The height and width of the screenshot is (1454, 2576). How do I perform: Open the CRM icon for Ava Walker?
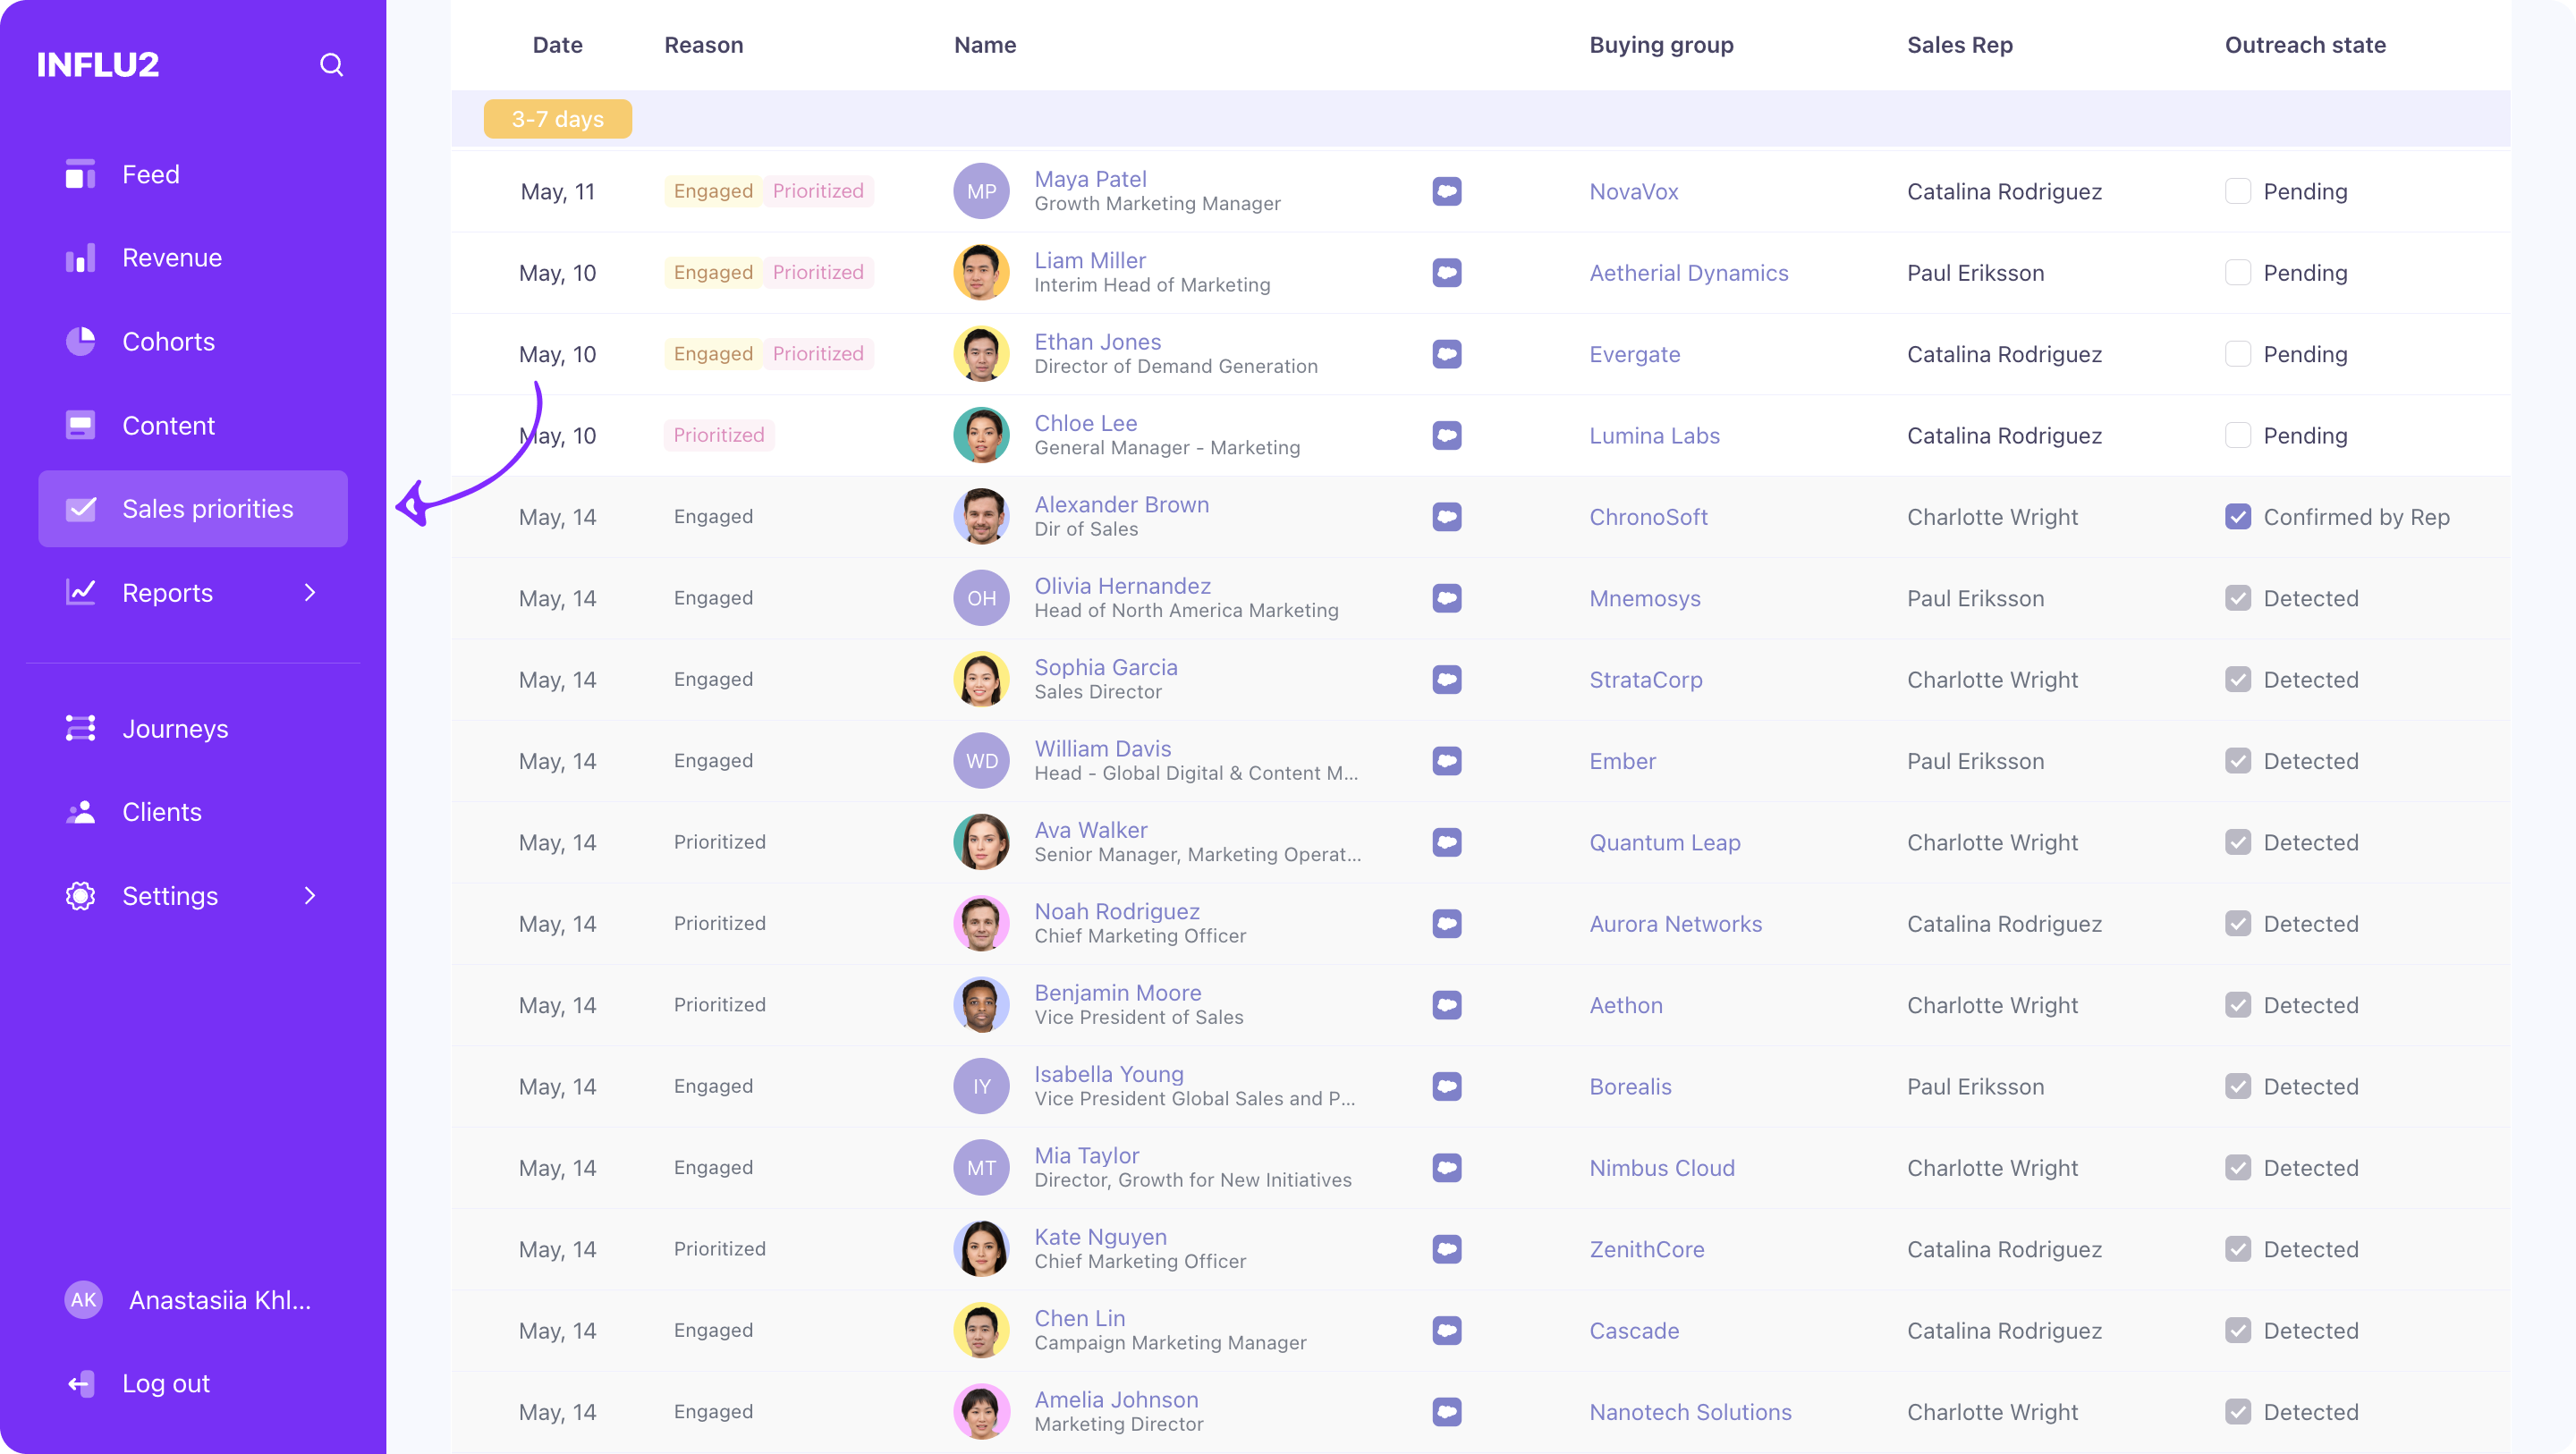(x=1446, y=842)
